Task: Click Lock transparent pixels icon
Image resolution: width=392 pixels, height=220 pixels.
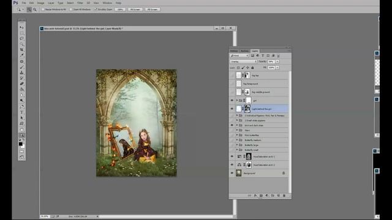Action: (238, 68)
